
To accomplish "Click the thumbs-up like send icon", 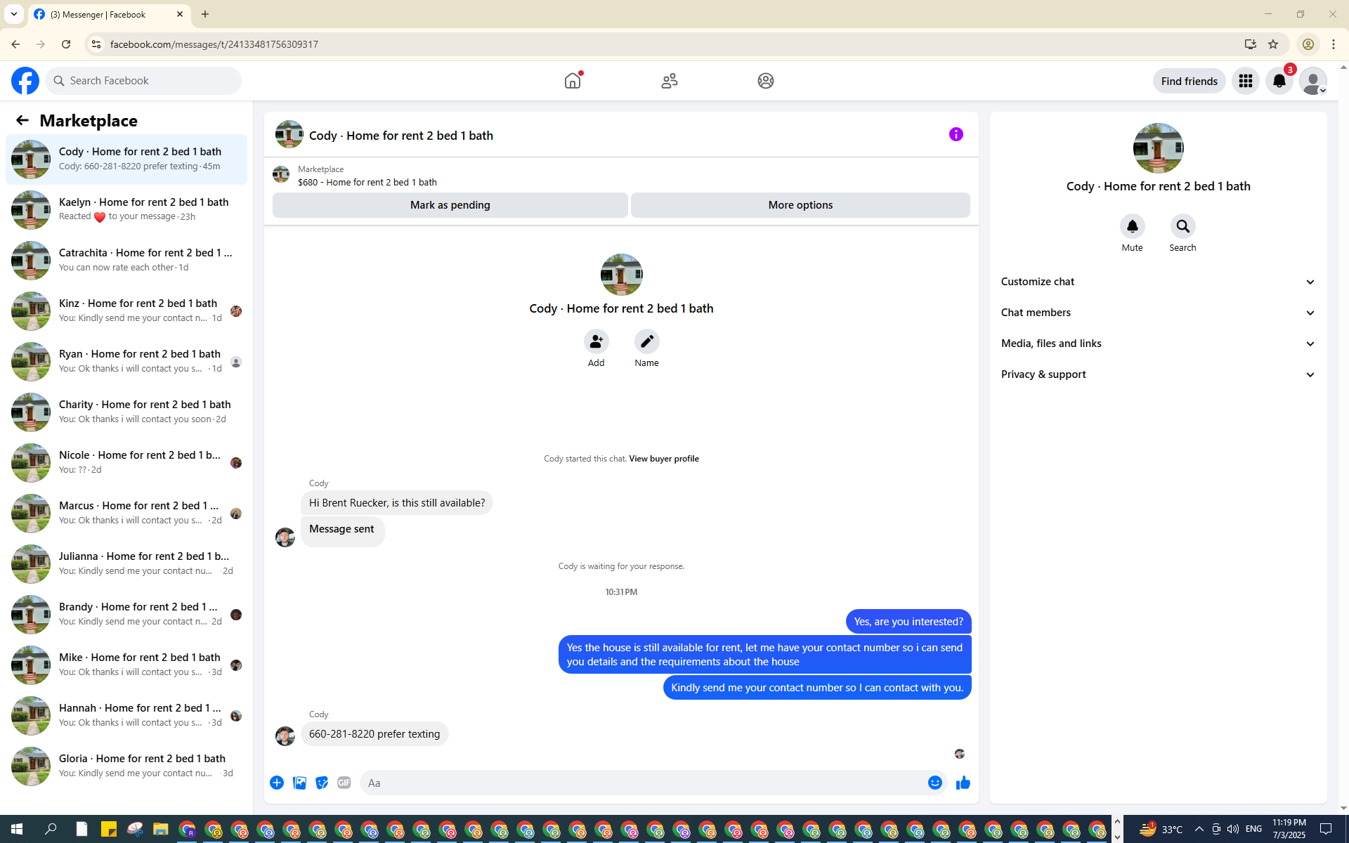I will click(x=963, y=783).
